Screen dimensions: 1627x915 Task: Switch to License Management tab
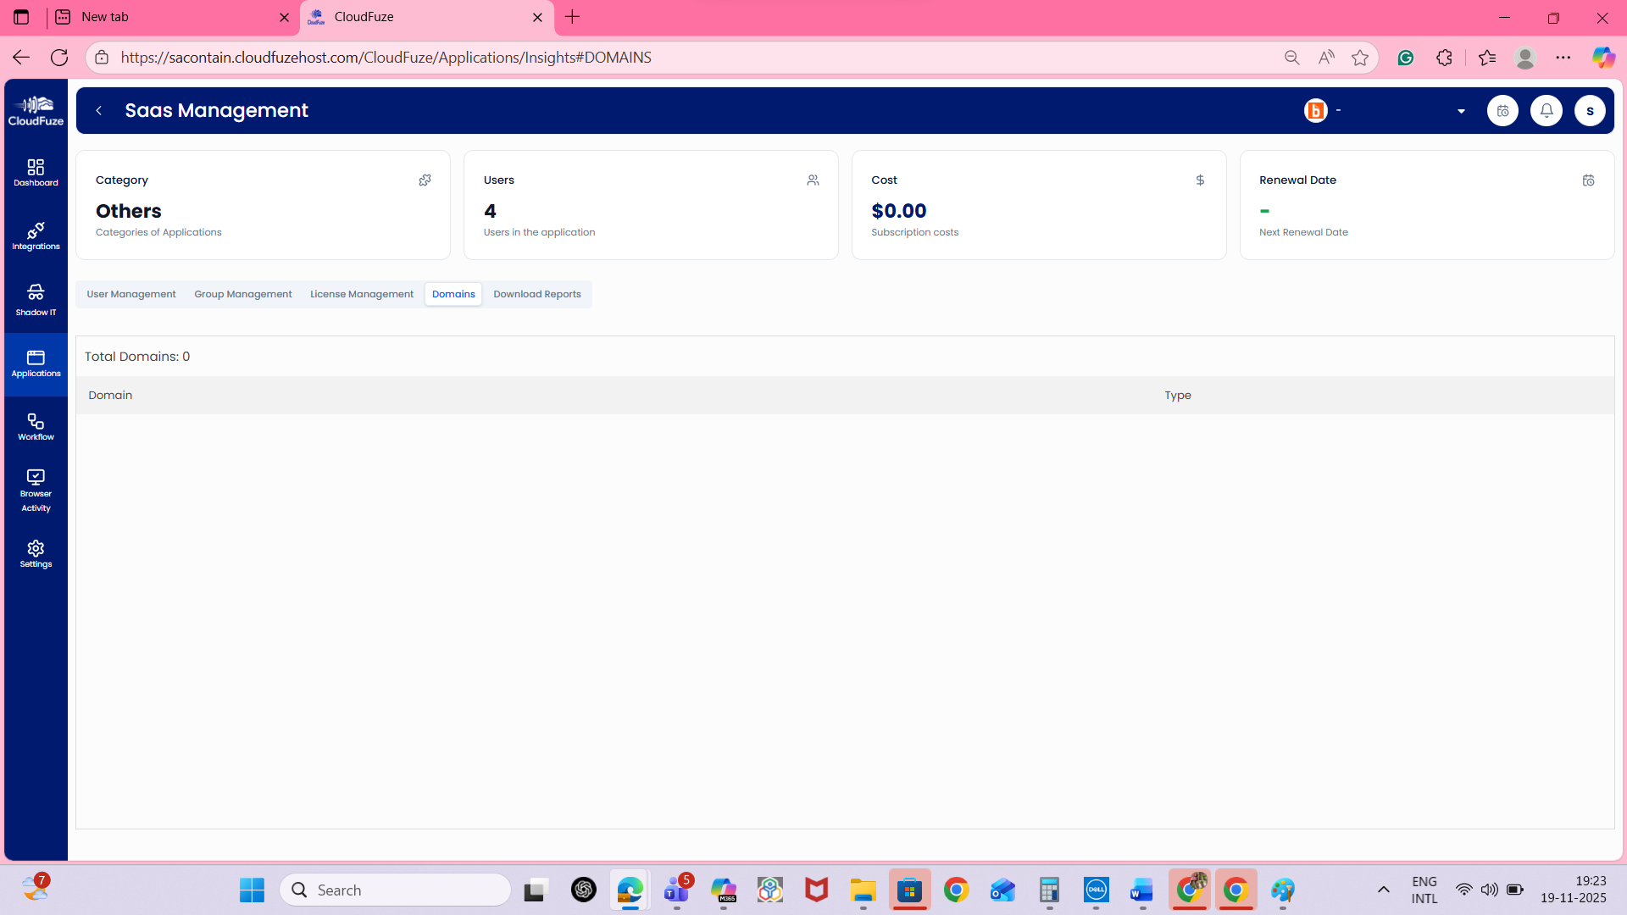[x=362, y=294]
